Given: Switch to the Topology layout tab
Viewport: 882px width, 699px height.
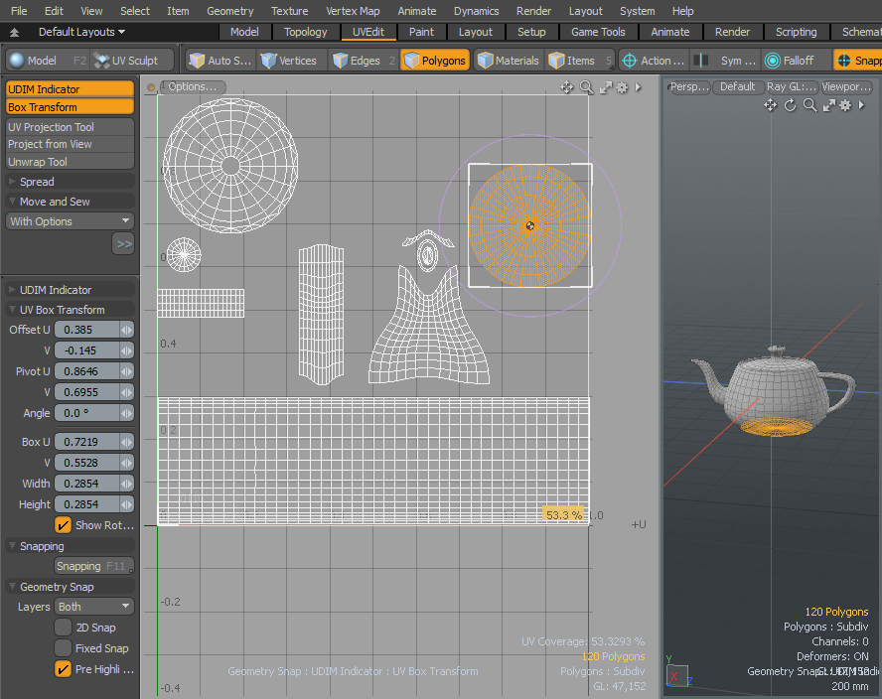Looking at the screenshot, I should point(305,32).
